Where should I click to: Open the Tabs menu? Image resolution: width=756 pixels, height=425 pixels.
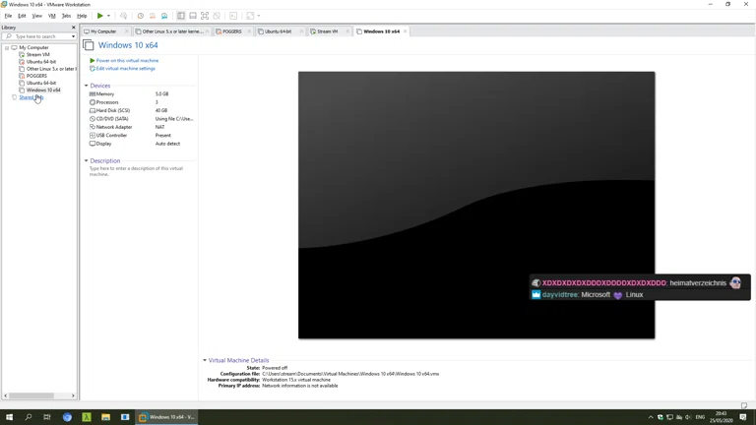pyautogui.click(x=67, y=16)
